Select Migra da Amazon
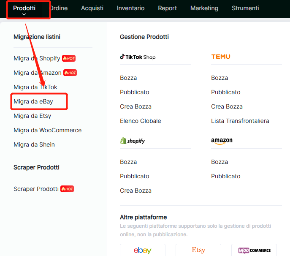 pyautogui.click(x=38, y=73)
